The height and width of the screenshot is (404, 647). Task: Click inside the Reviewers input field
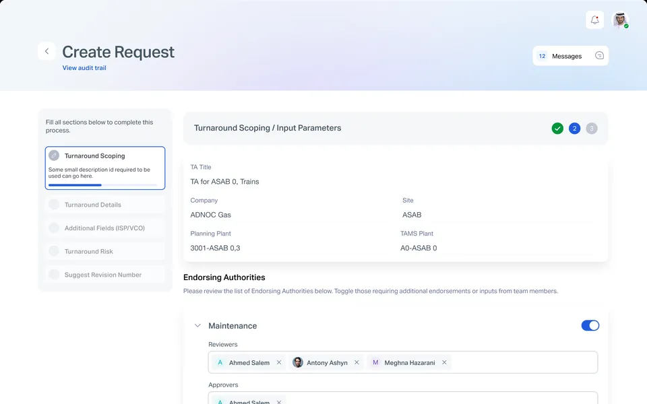point(403,362)
